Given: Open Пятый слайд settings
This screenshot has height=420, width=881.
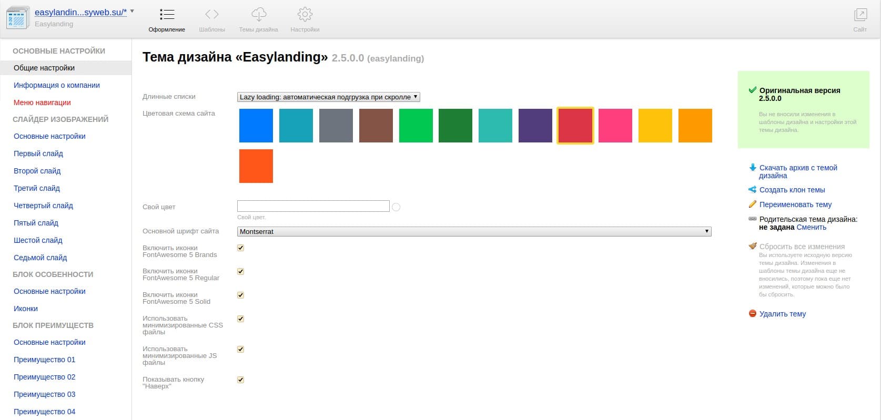Looking at the screenshot, I should tap(36, 223).
